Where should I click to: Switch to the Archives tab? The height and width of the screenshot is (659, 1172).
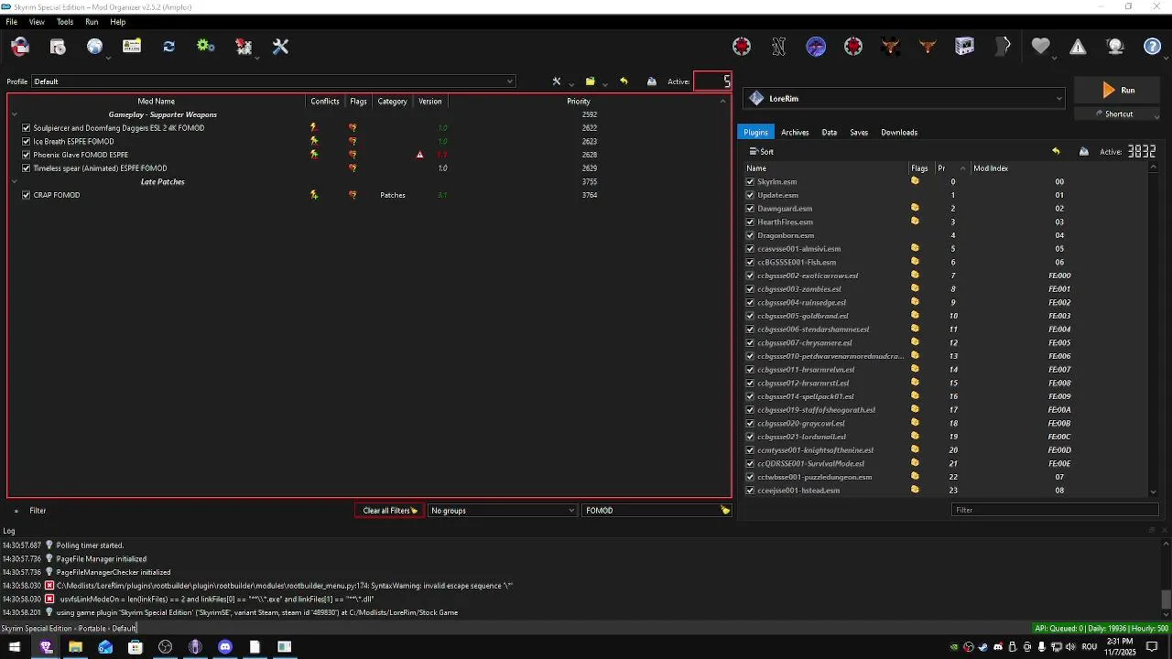click(795, 132)
